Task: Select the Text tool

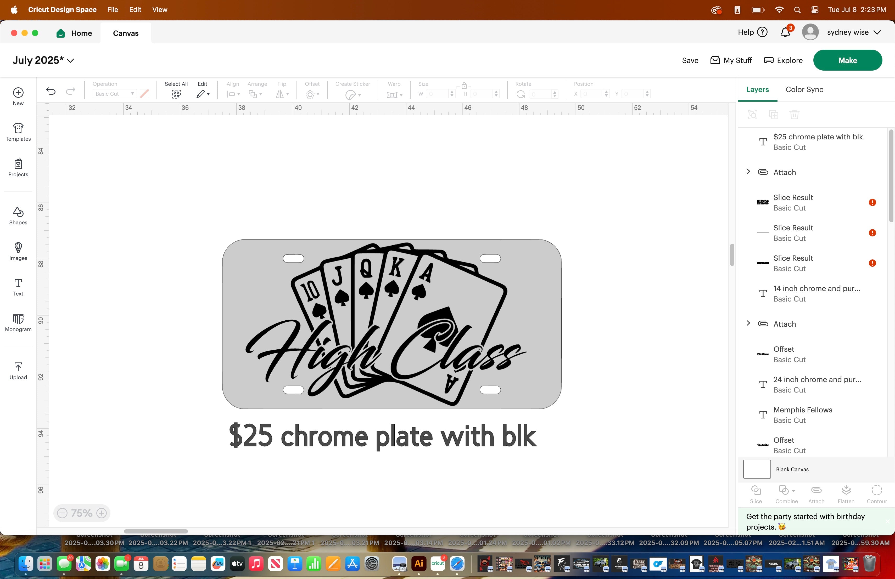Action: (18, 287)
